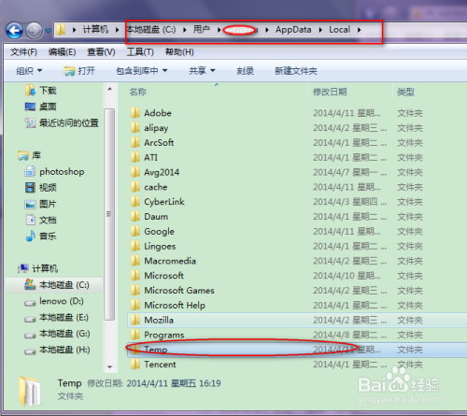The image size is (467, 416).
Task: Select AppData in the address path
Action: pos(293,30)
